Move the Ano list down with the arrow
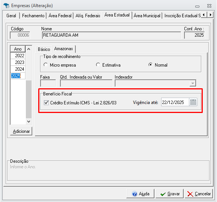Image resolution: width=217 pixels, height=202 pixels. tap(28, 122)
